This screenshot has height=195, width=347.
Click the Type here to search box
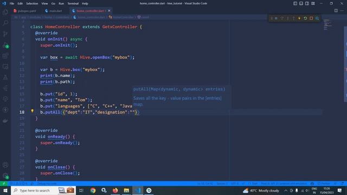click(x=43, y=190)
